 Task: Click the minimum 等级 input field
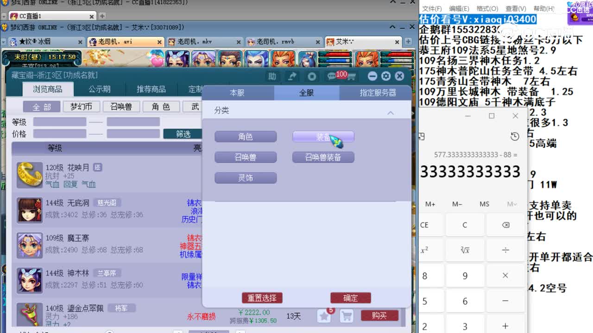coord(60,122)
